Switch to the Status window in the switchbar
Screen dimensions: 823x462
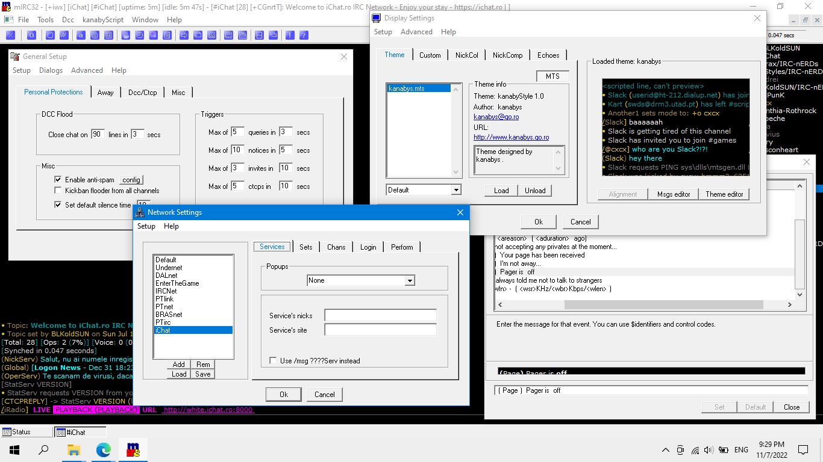pos(27,432)
